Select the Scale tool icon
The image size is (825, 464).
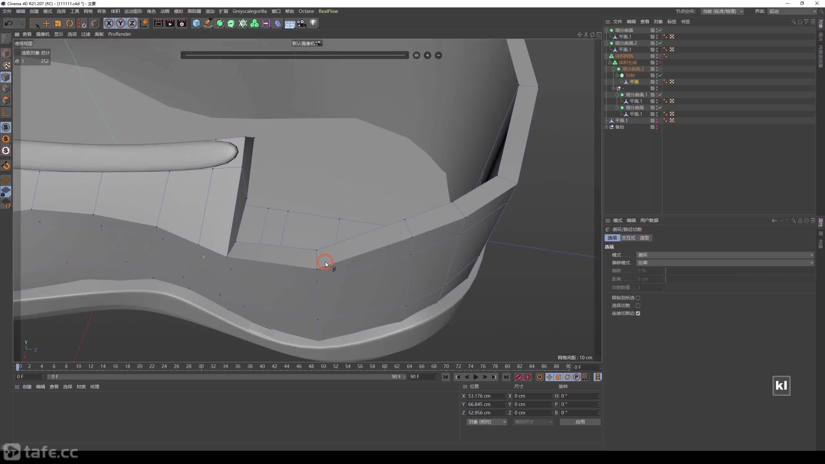click(x=58, y=23)
